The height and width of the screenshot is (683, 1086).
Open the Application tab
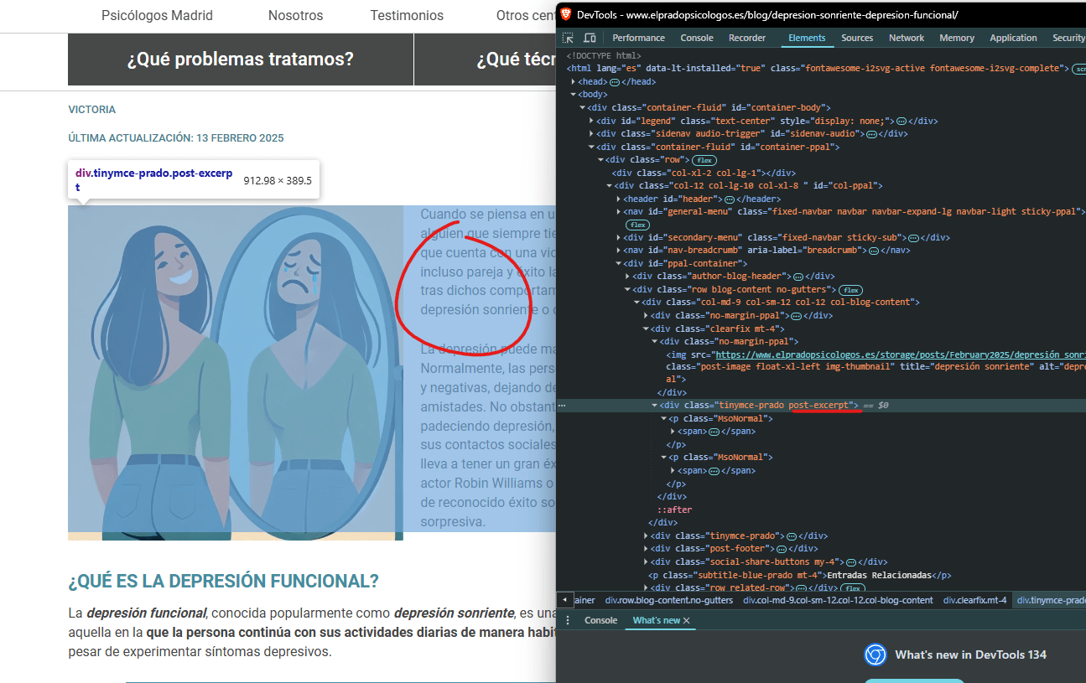[1013, 38]
